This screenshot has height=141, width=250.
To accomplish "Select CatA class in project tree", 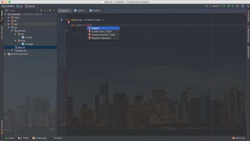I will pos(30,38).
